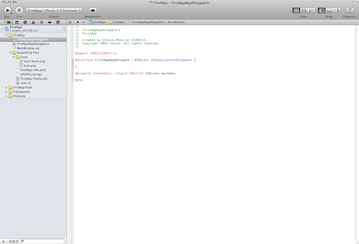Open FirstApp-Info.plist
359x244 pixels.
[x=33, y=70]
